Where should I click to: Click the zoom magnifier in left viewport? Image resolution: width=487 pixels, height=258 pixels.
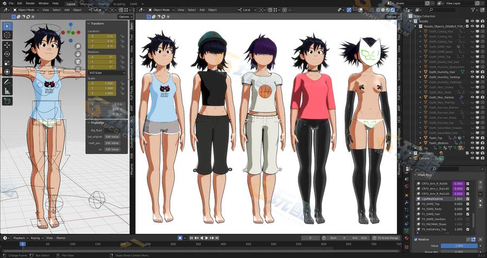click(77, 47)
